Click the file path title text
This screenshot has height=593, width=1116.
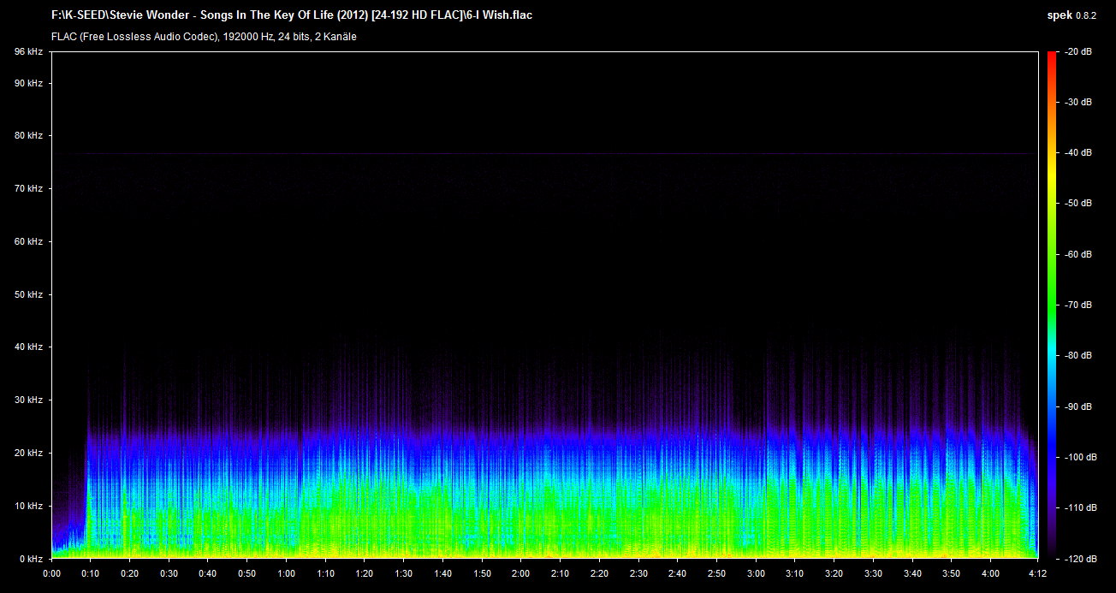(x=292, y=15)
